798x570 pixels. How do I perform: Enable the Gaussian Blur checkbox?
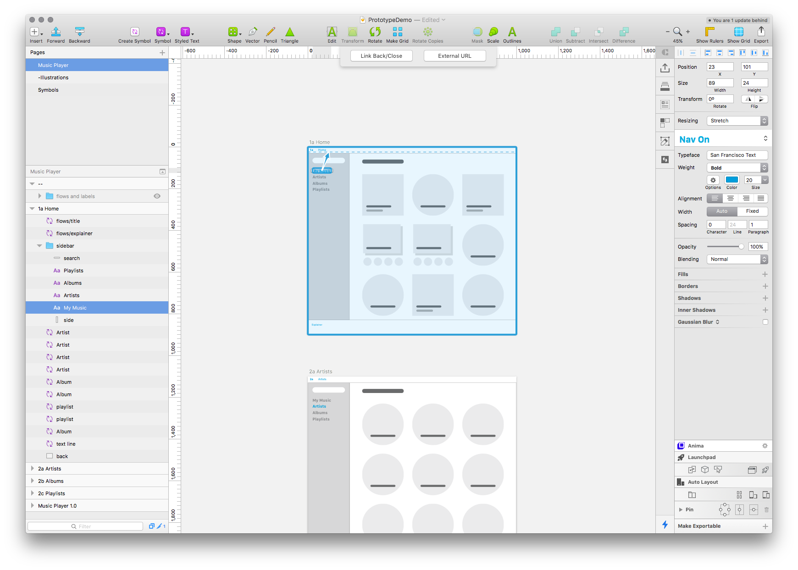tap(765, 321)
